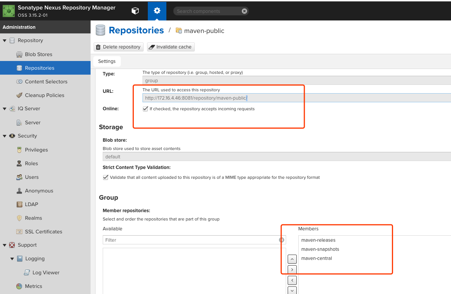Open Content Selectors page
Screen dimensions: 451x294
tap(46, 82)
